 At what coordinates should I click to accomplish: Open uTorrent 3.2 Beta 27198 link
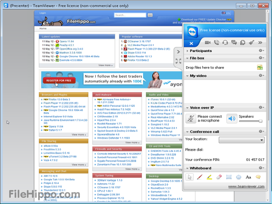tap(63, 157)
